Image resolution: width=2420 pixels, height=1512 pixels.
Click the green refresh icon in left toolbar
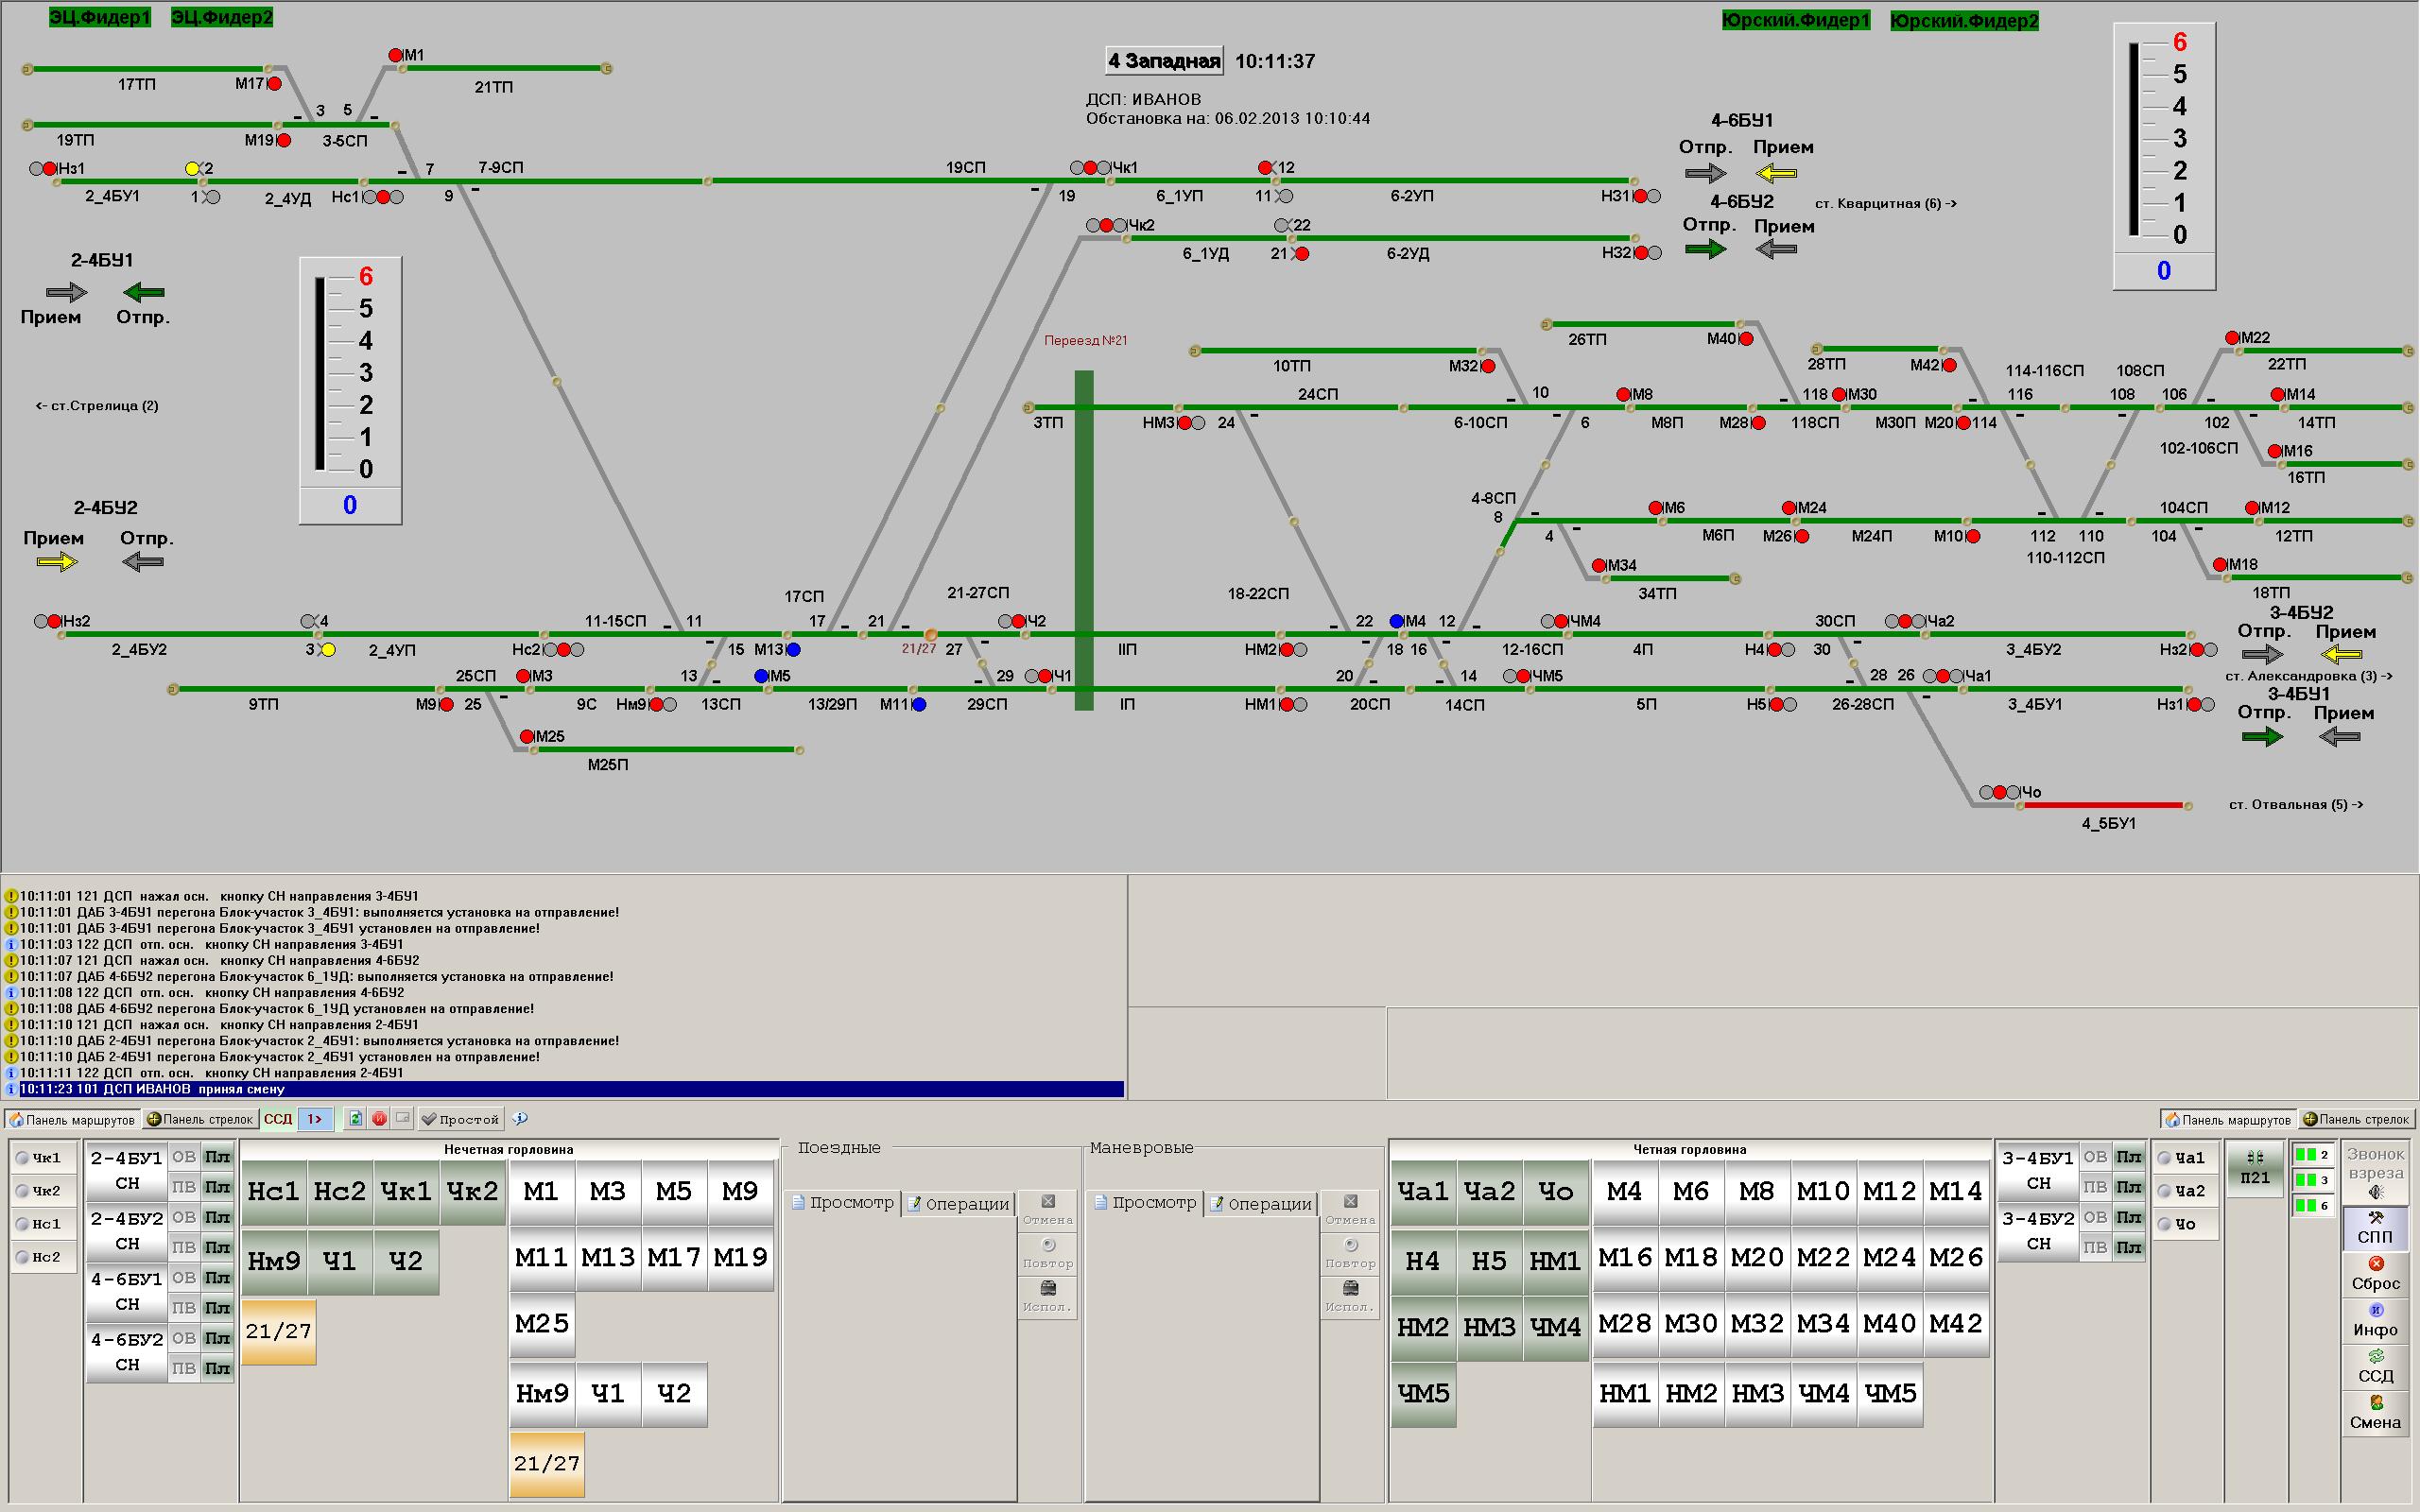click(355, 1119)
